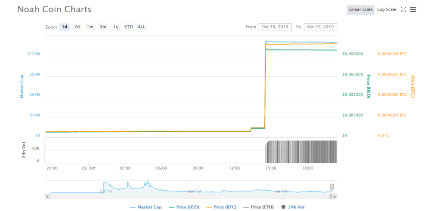Screen dimensions: 424x211
Task: Click the Jan '19 navigator label
Action: (195, 191)
